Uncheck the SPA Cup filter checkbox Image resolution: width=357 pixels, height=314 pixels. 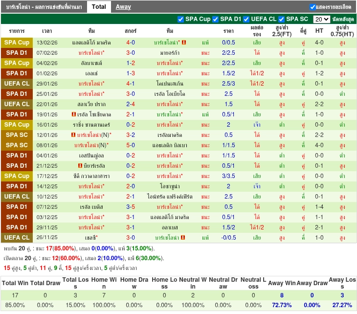tap(180, 20)
